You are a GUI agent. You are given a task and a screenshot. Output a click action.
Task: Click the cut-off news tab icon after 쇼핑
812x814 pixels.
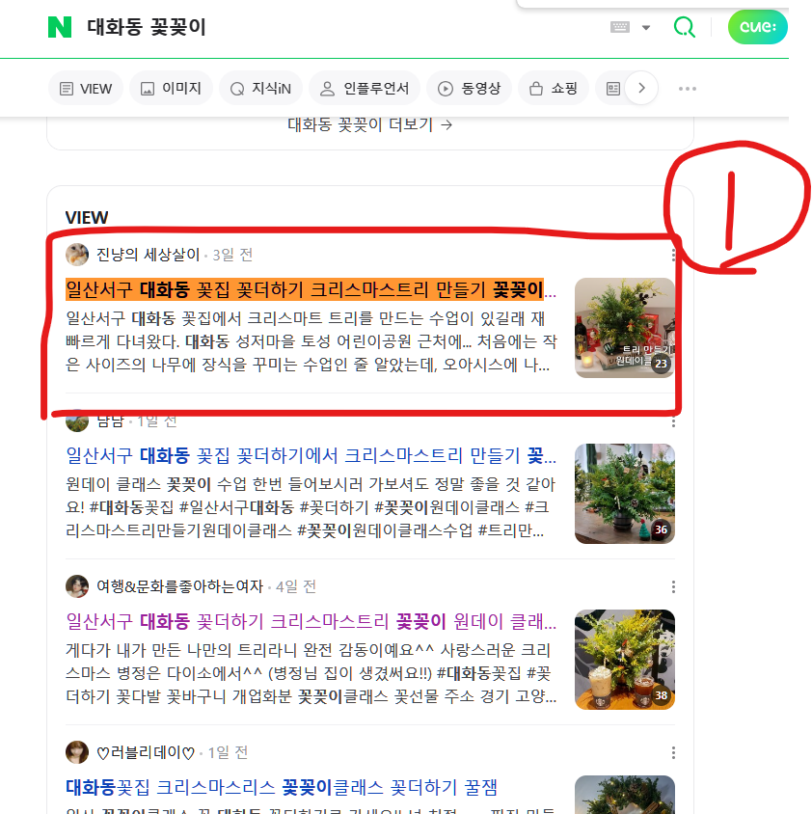613,89
